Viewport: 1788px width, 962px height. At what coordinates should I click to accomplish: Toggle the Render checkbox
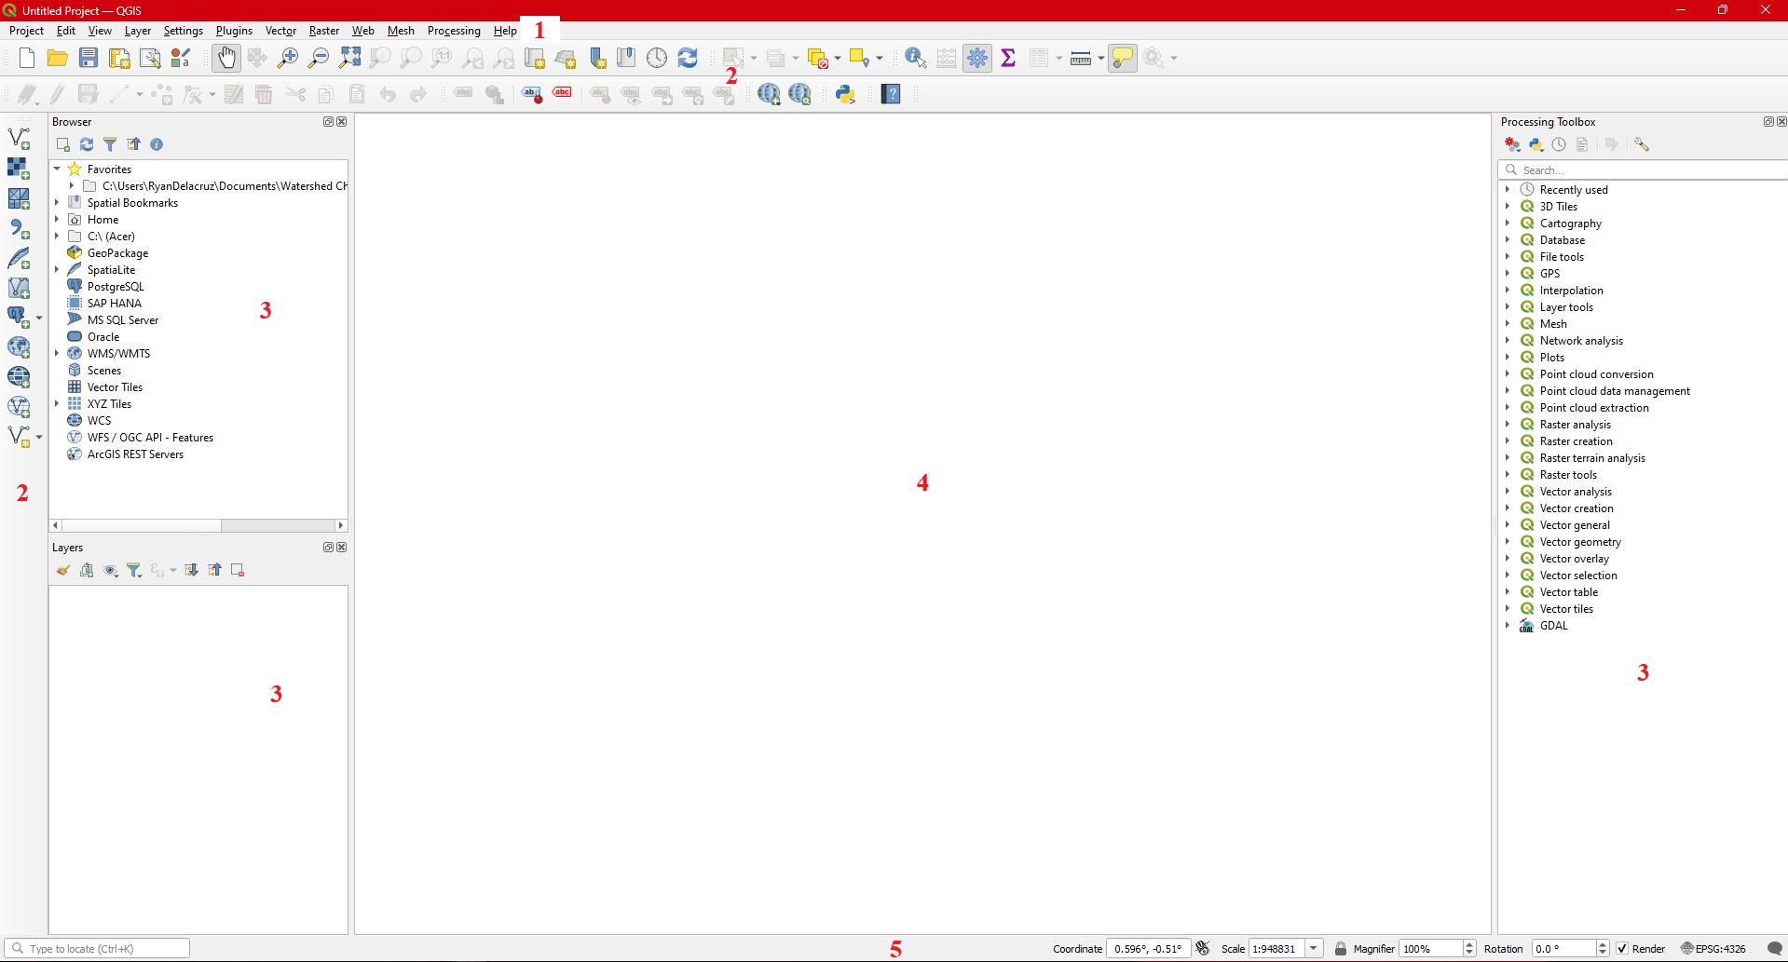pos(1622,948)
